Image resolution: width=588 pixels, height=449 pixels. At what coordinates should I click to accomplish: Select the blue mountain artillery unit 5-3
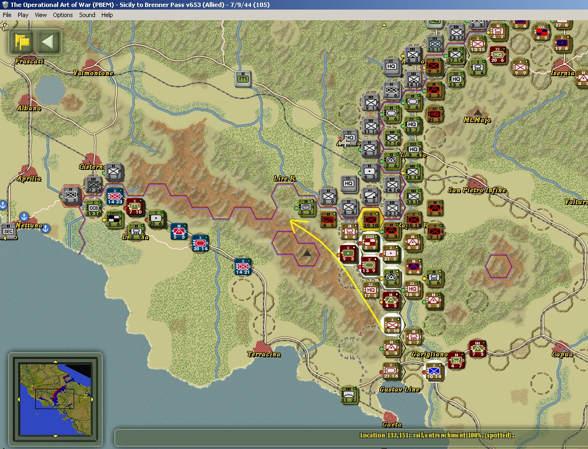(179, 232)
